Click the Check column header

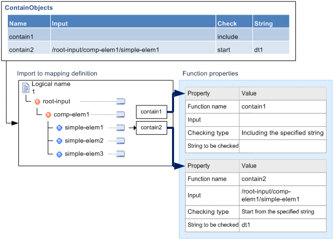point(227,23)
